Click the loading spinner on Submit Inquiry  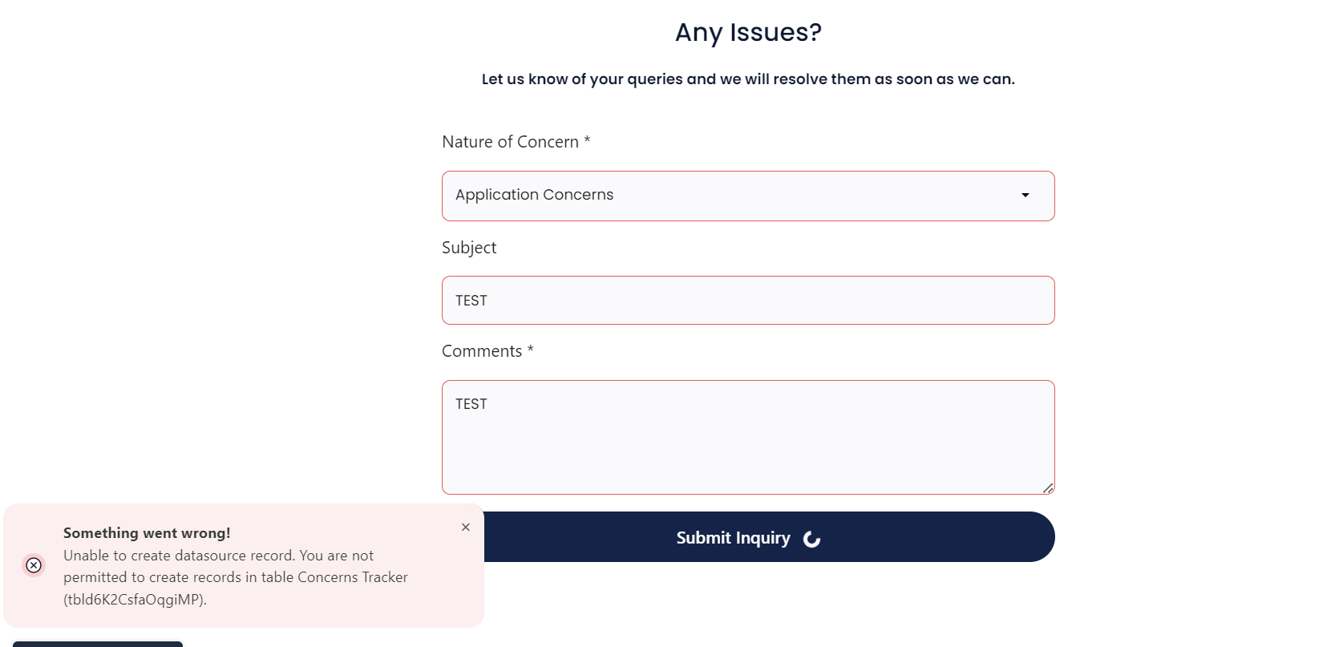tap(811, 539)
